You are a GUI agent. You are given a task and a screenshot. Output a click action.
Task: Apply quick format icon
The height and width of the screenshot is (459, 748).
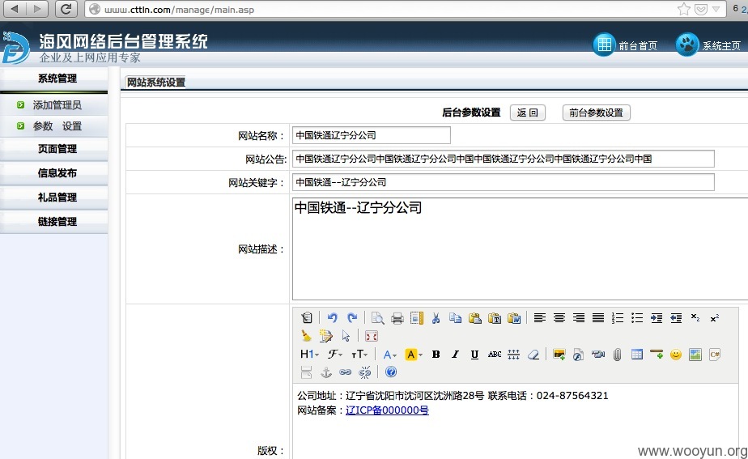pos(325,336)
